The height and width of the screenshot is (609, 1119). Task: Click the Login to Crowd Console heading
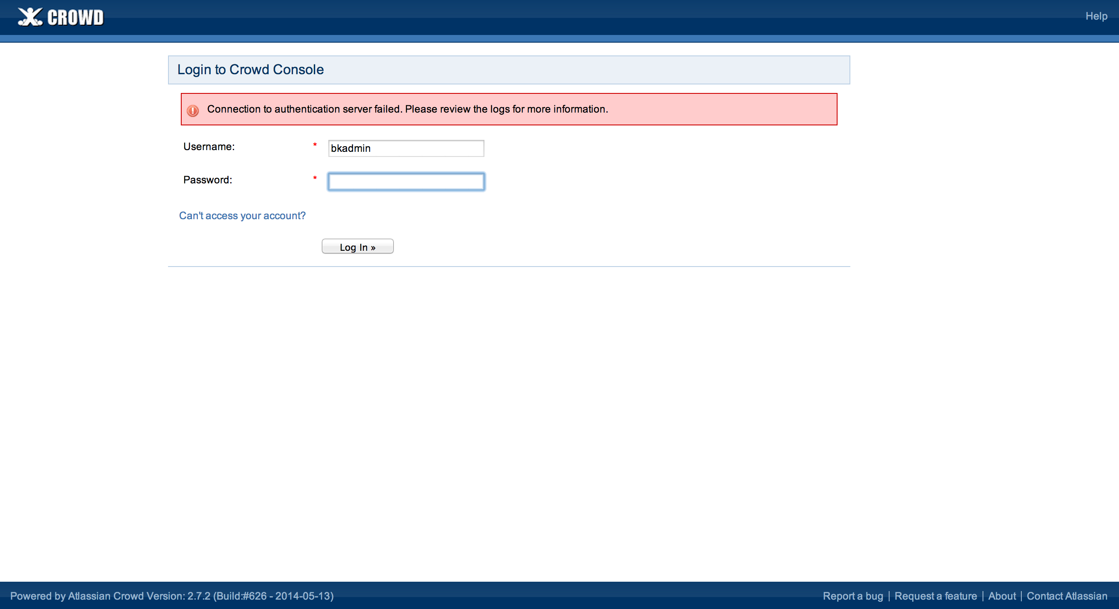pos(250,70)
